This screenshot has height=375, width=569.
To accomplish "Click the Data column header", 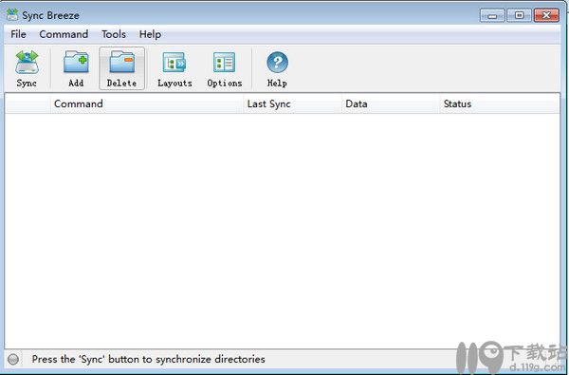I will point(391,103).
